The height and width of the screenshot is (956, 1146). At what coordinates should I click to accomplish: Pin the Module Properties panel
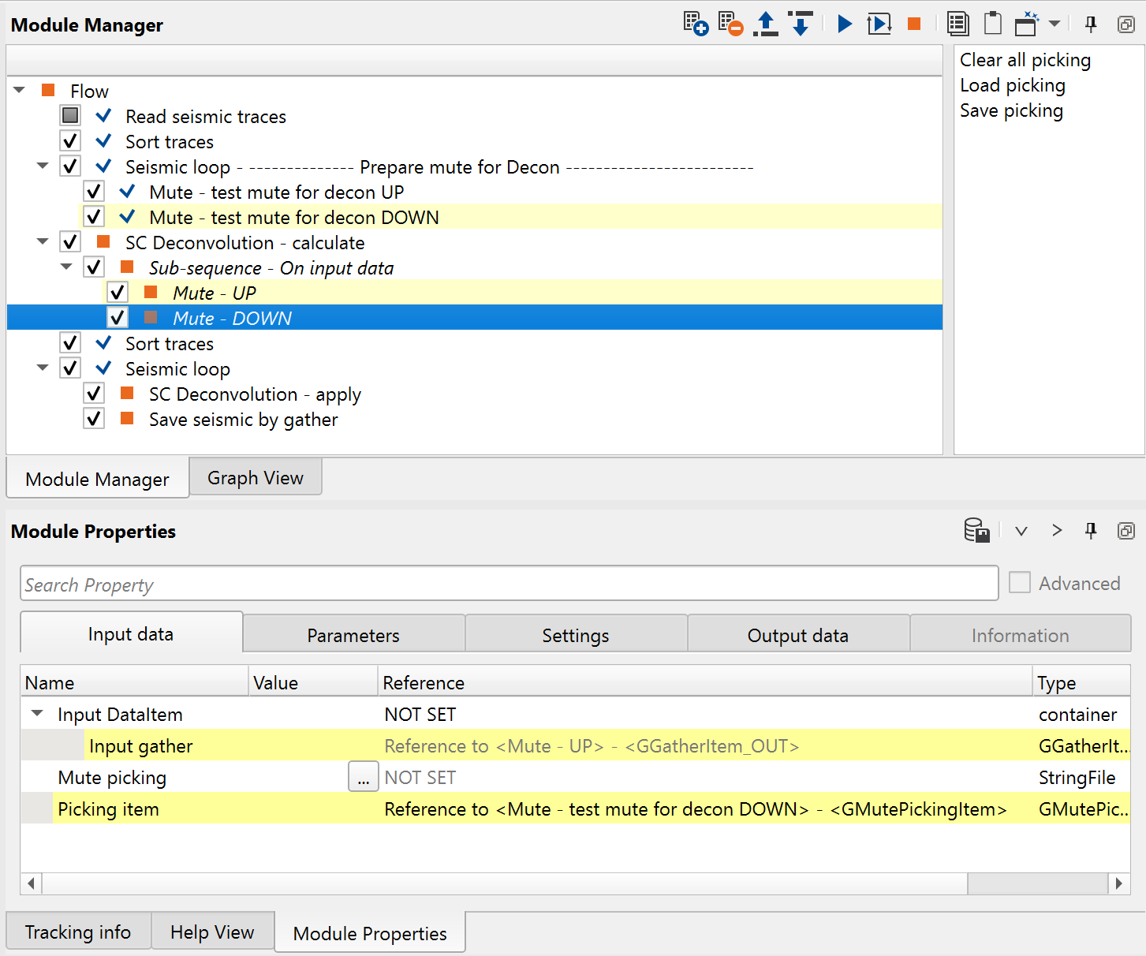tap(1091, 530)
